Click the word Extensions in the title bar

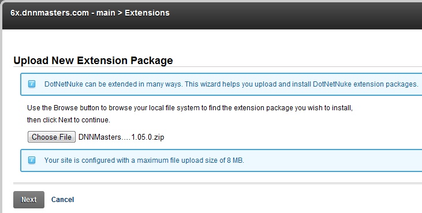coord(147,13)
